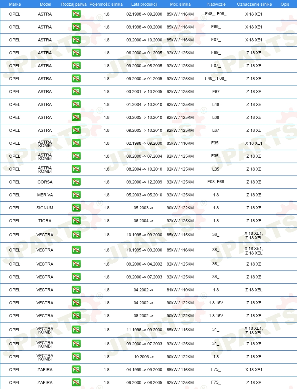Click the Moc silnika column header
This screenshot has width=297, height=389.
click(180, 4)
